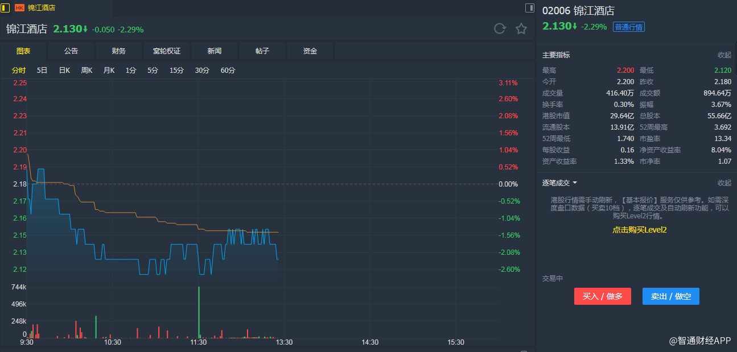Click the 买入 / 做多 button
The image size is (737, 352).
pyautogui.click(x=602, y=296)
